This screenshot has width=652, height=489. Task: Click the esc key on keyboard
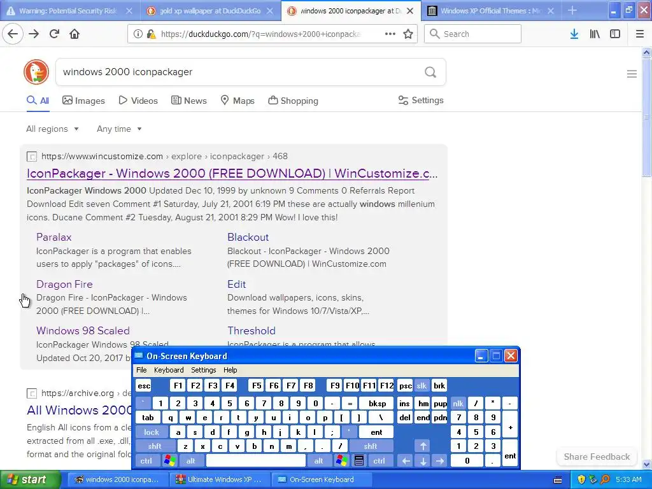point(144,385)
